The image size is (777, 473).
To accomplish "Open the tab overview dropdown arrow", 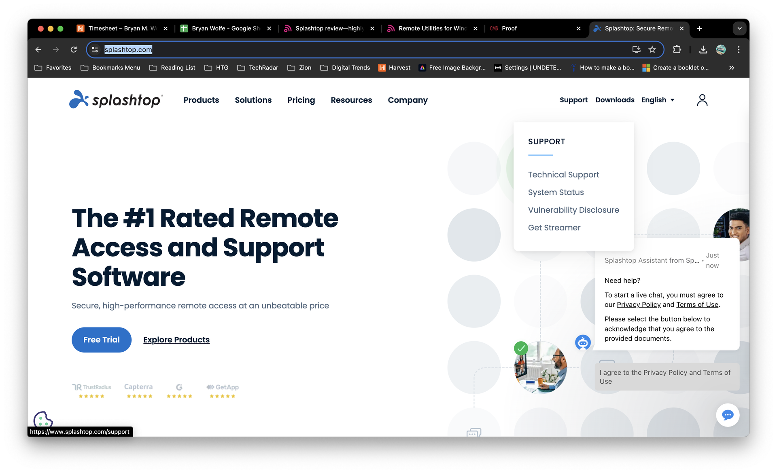I will (739, 28).
